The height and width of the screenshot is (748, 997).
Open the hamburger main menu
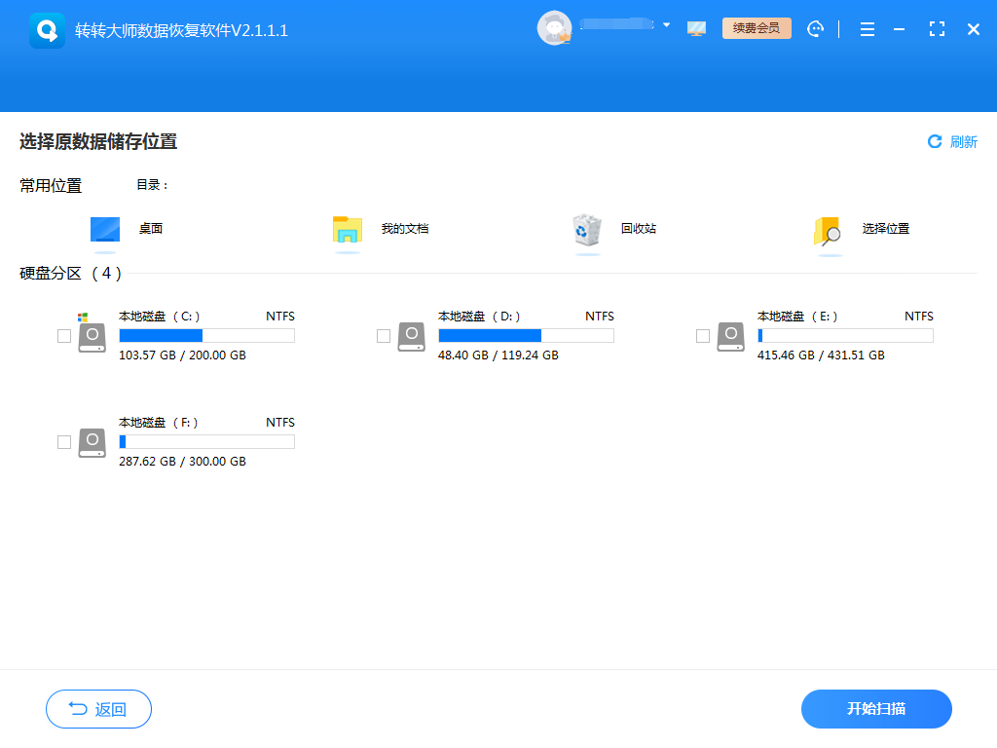pos(867,29)
